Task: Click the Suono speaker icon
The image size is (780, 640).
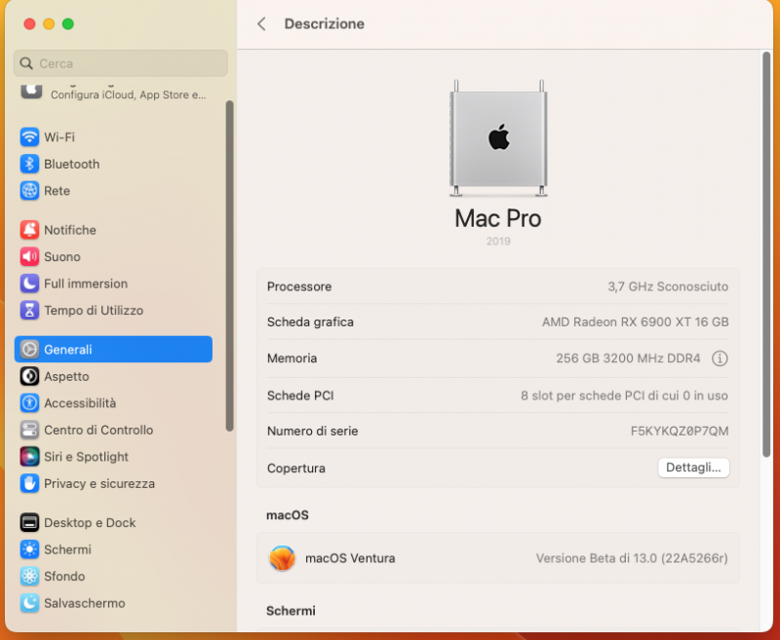Action: (30, 257)
